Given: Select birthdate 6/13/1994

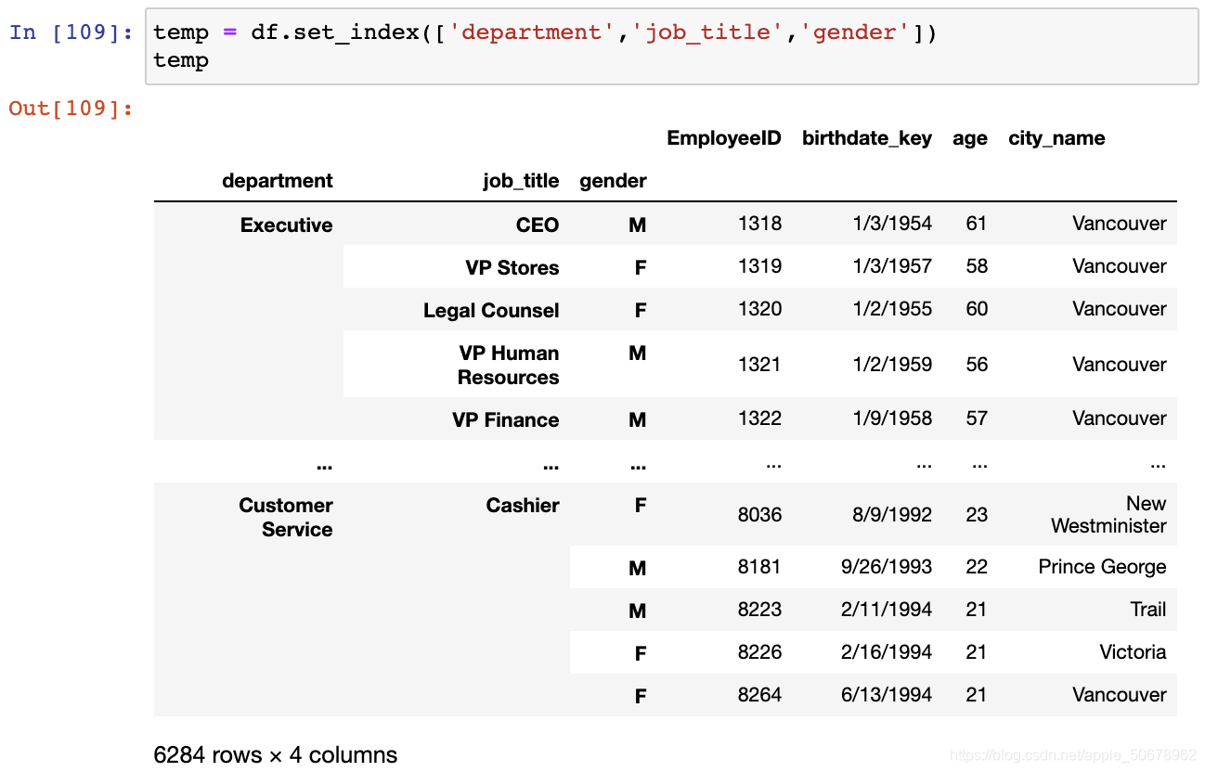Looking at the screenshot, I should [x=887, y=695].
